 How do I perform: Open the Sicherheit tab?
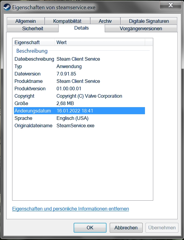[33, 28]
